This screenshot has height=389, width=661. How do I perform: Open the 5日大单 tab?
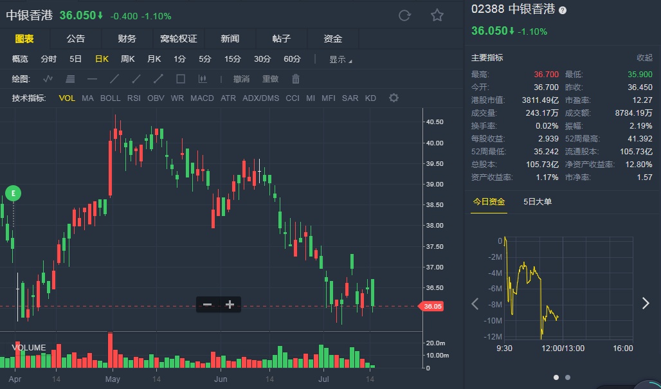click(538, 201)
